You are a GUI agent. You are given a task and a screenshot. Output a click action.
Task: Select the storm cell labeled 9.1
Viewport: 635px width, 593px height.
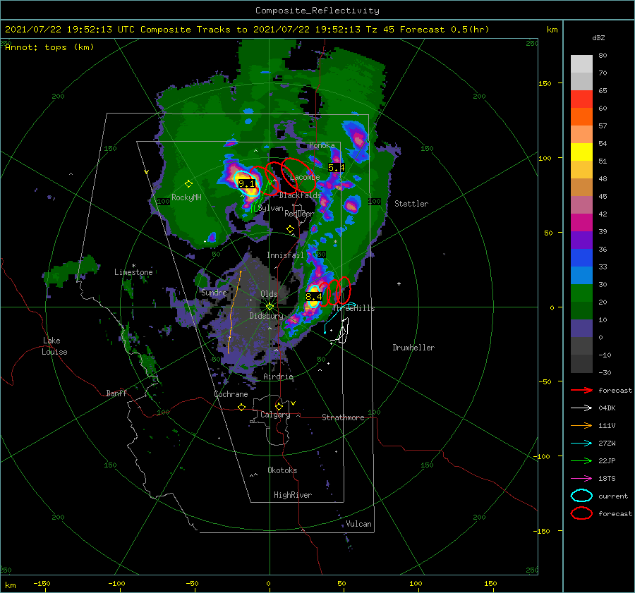point(246,184)
